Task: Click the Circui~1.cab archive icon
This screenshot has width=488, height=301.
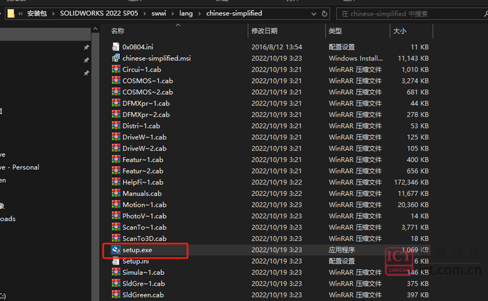Action: pyautogui.click(x=116, y=69)
